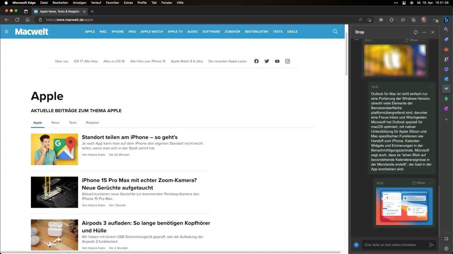
Task: Click the Macwelt site search magnifier
Action: pyautogui.click(x=335, y=32)
